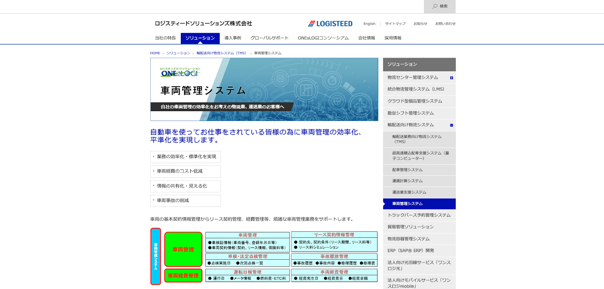The width and height of the screenshot is (604, 289).
Task: Click the HOME breadcrumb link
Action: click(155, 53)
